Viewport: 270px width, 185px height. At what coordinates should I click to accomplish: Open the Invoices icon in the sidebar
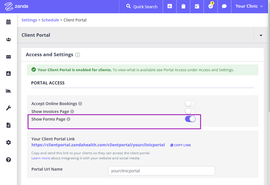[8, 56]
